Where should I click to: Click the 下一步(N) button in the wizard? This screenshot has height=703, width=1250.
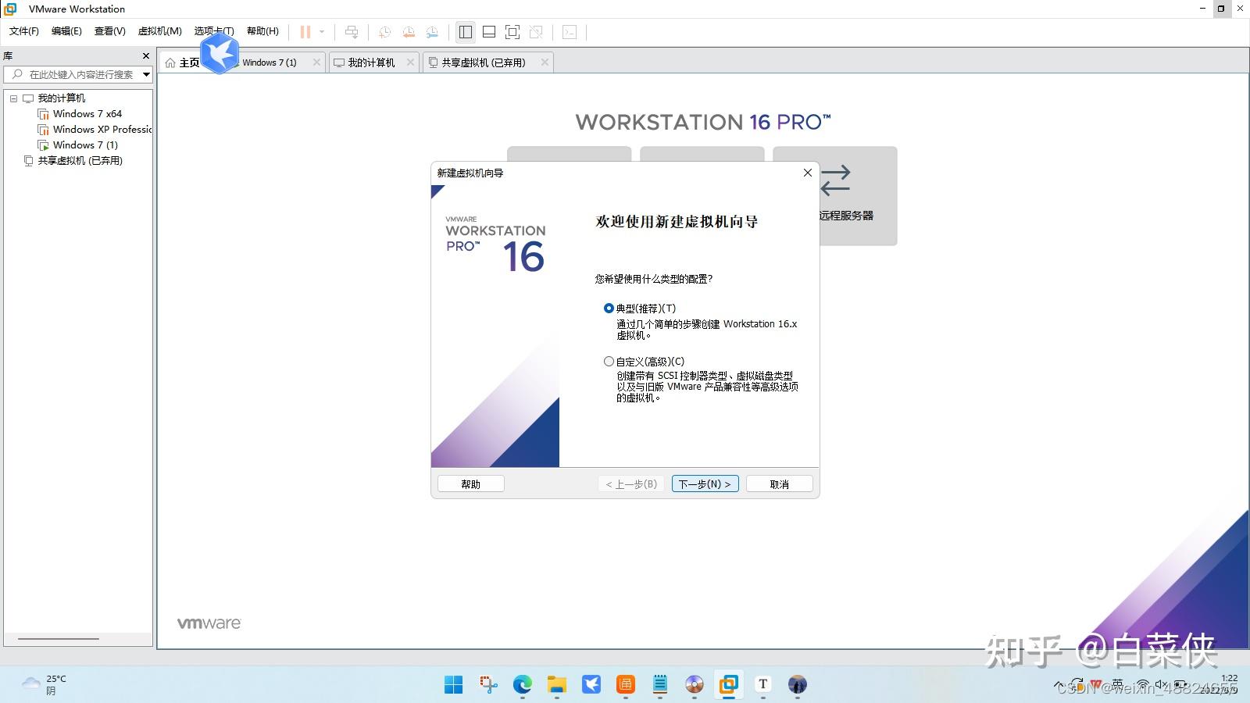[x=704, y=484]
